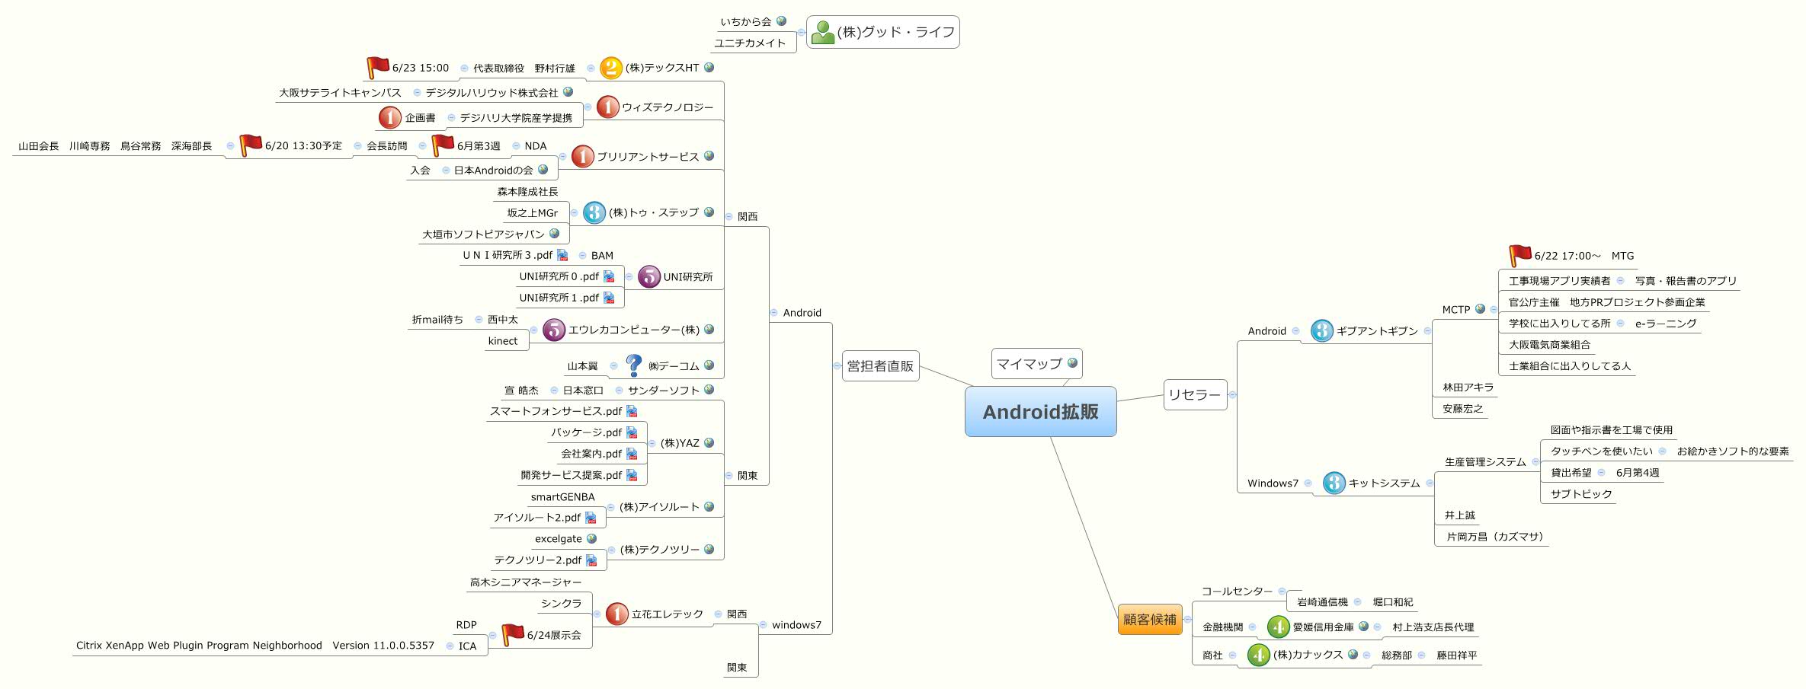The image size is (1806, 689).
Task: Open hyperlink globe beside サンダーソフト
Action: [709, 390]
